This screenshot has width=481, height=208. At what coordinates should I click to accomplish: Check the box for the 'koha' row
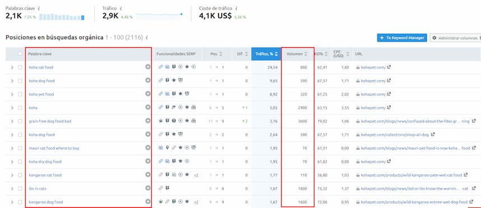(x=20, y=108)
